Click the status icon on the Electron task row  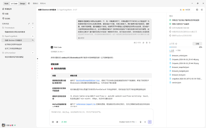click(x=33, y=40)
